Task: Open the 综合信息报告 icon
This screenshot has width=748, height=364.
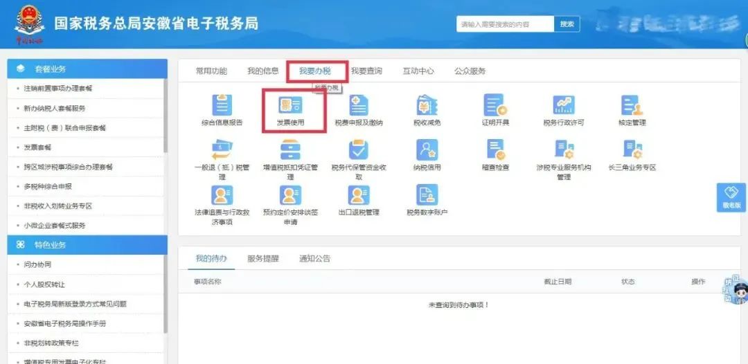Action: 222,104
